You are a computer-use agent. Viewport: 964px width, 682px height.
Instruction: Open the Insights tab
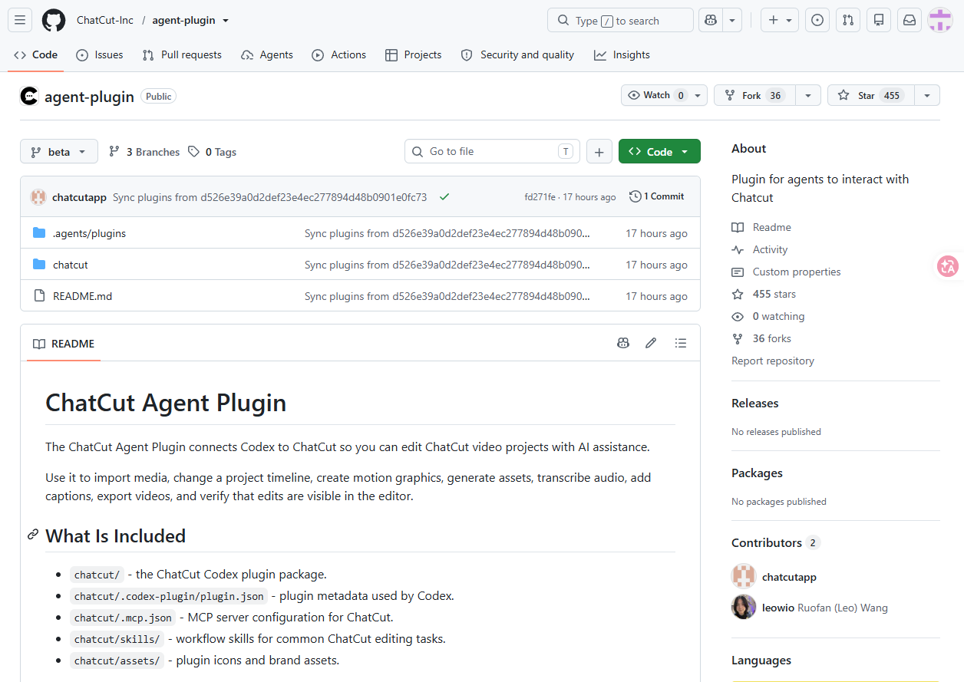coord(622,54)
